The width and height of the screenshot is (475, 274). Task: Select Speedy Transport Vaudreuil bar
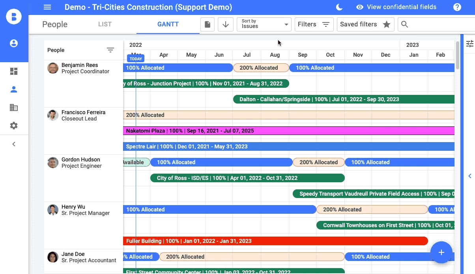click(x=374, y=194)
